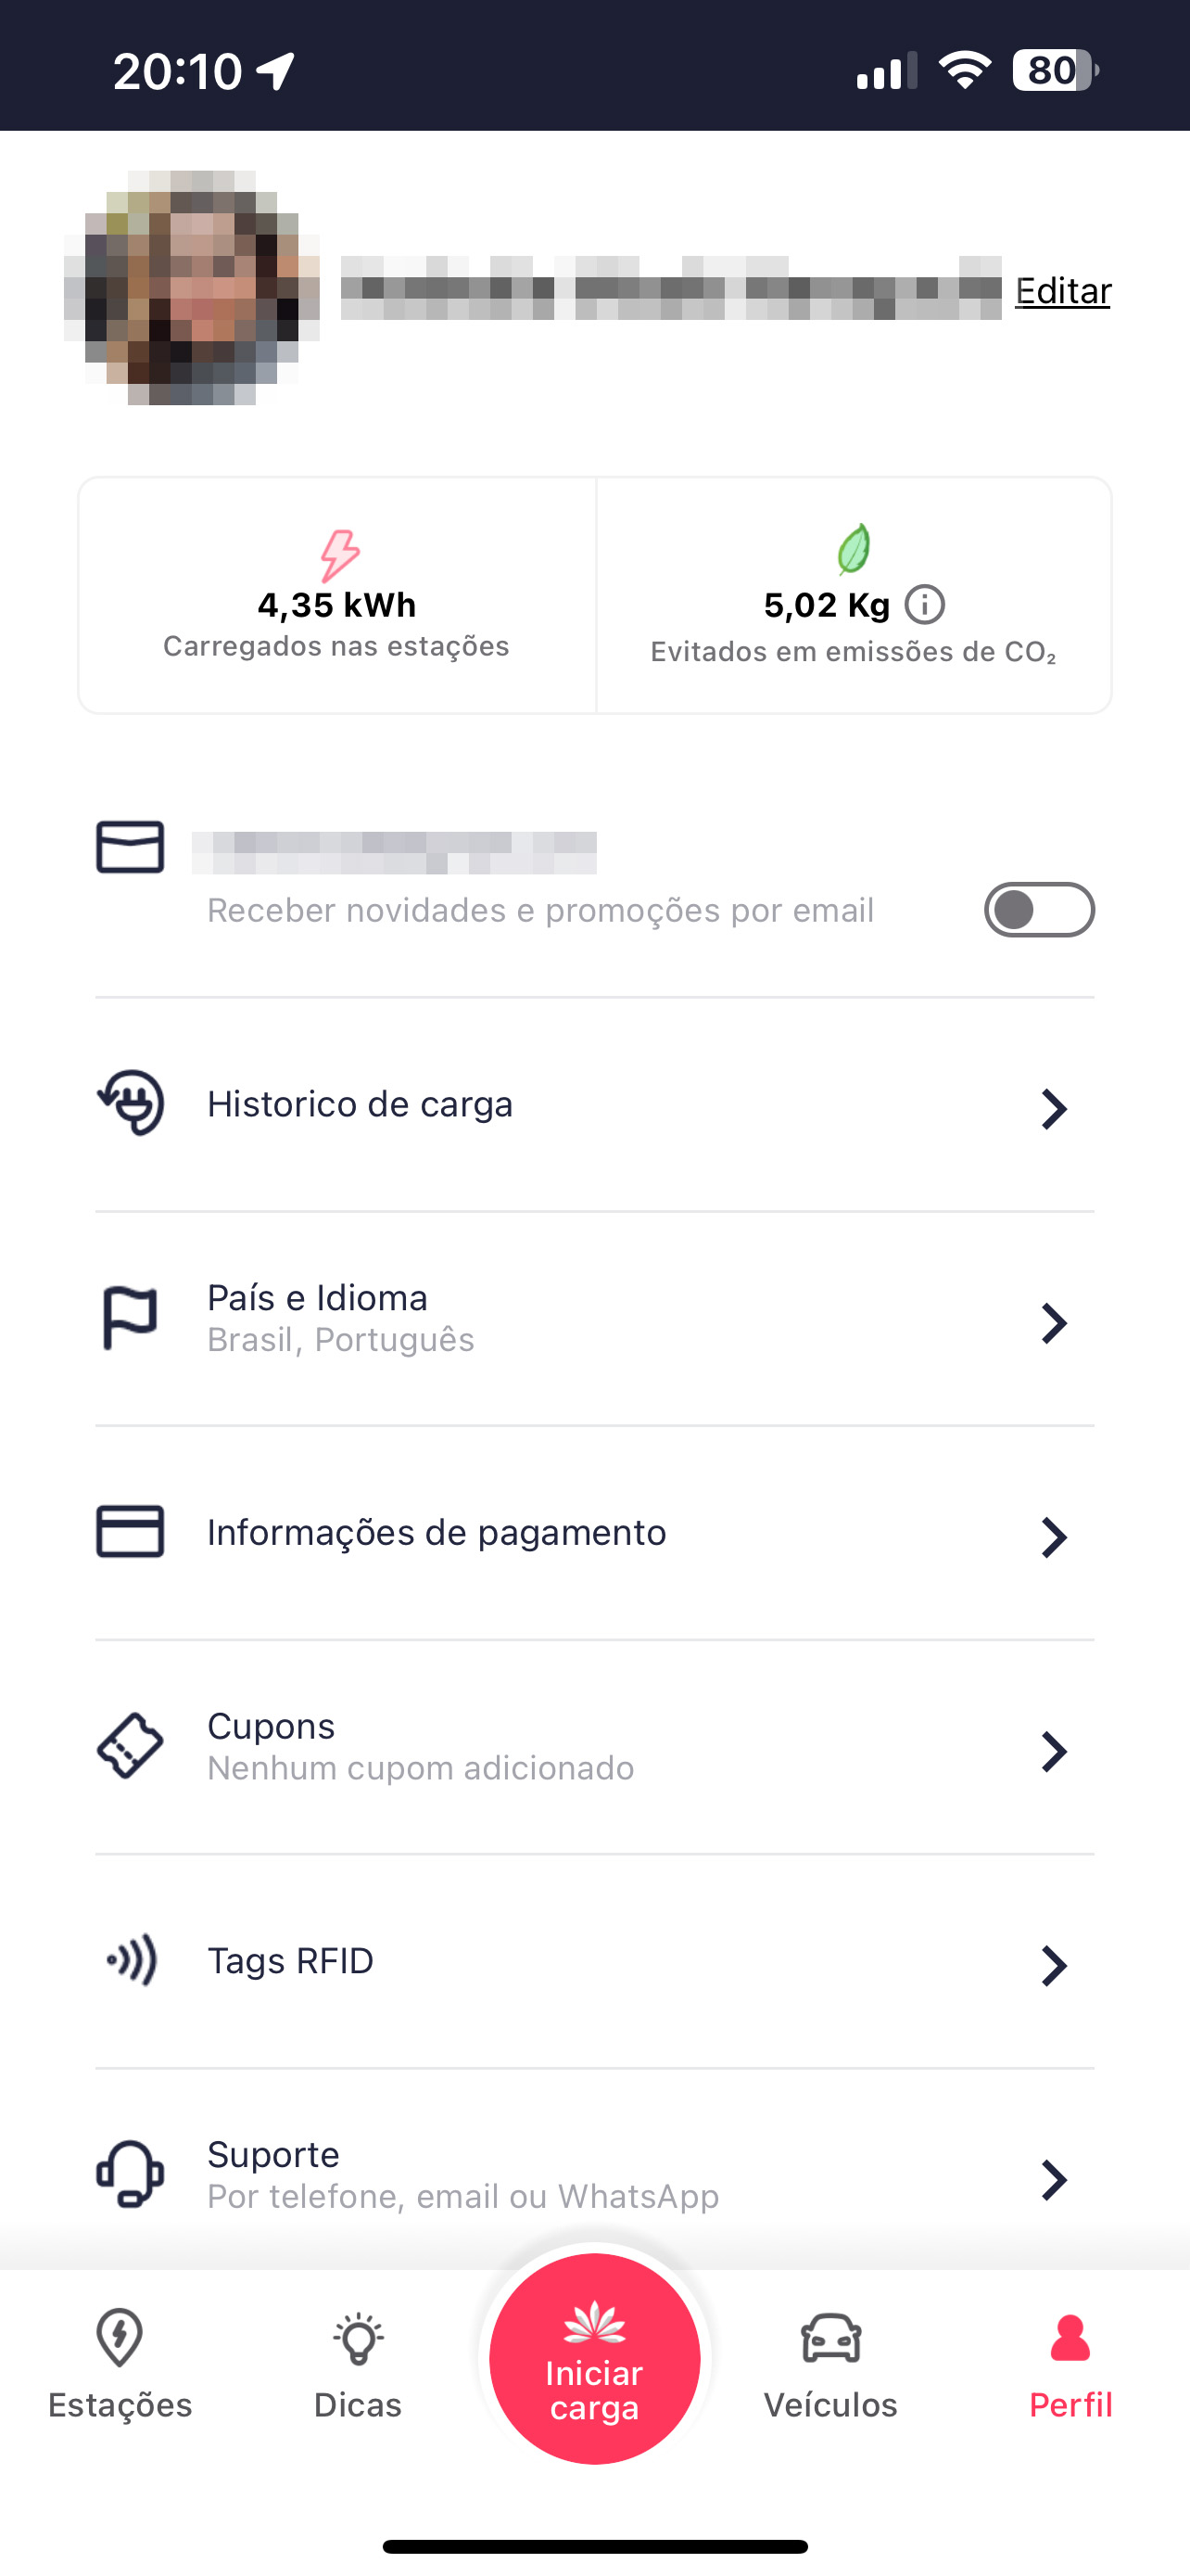Tap the Editar profile link
This screenshot has width=1190, height=2576.
(1063, 291)
